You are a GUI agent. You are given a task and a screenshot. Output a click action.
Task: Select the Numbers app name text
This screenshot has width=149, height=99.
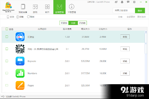click(32, 73)
